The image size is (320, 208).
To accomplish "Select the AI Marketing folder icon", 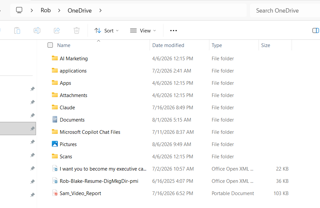I will [x=55, y=58].
